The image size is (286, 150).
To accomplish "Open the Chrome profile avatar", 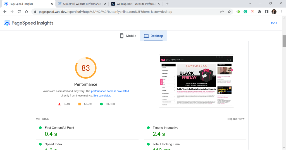I will pos(274,12).
